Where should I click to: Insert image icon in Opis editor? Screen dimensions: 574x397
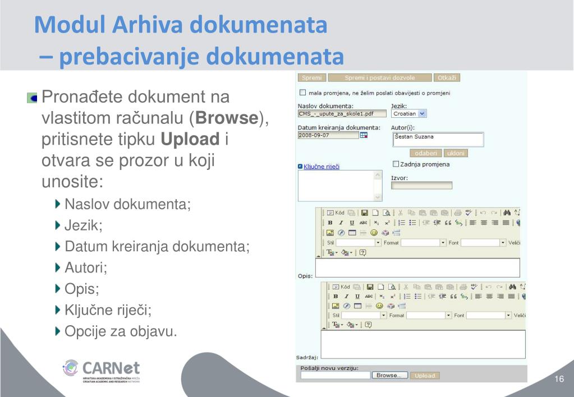pyautogui.click(x=330, y=233)
